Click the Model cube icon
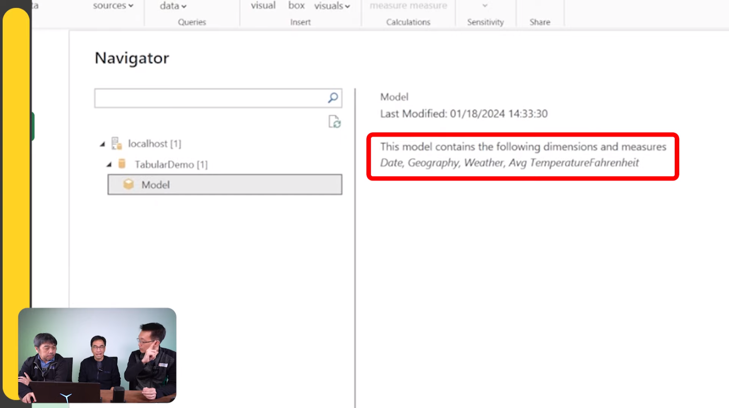This screenshot has width=729, height=408. coord(128,184)
